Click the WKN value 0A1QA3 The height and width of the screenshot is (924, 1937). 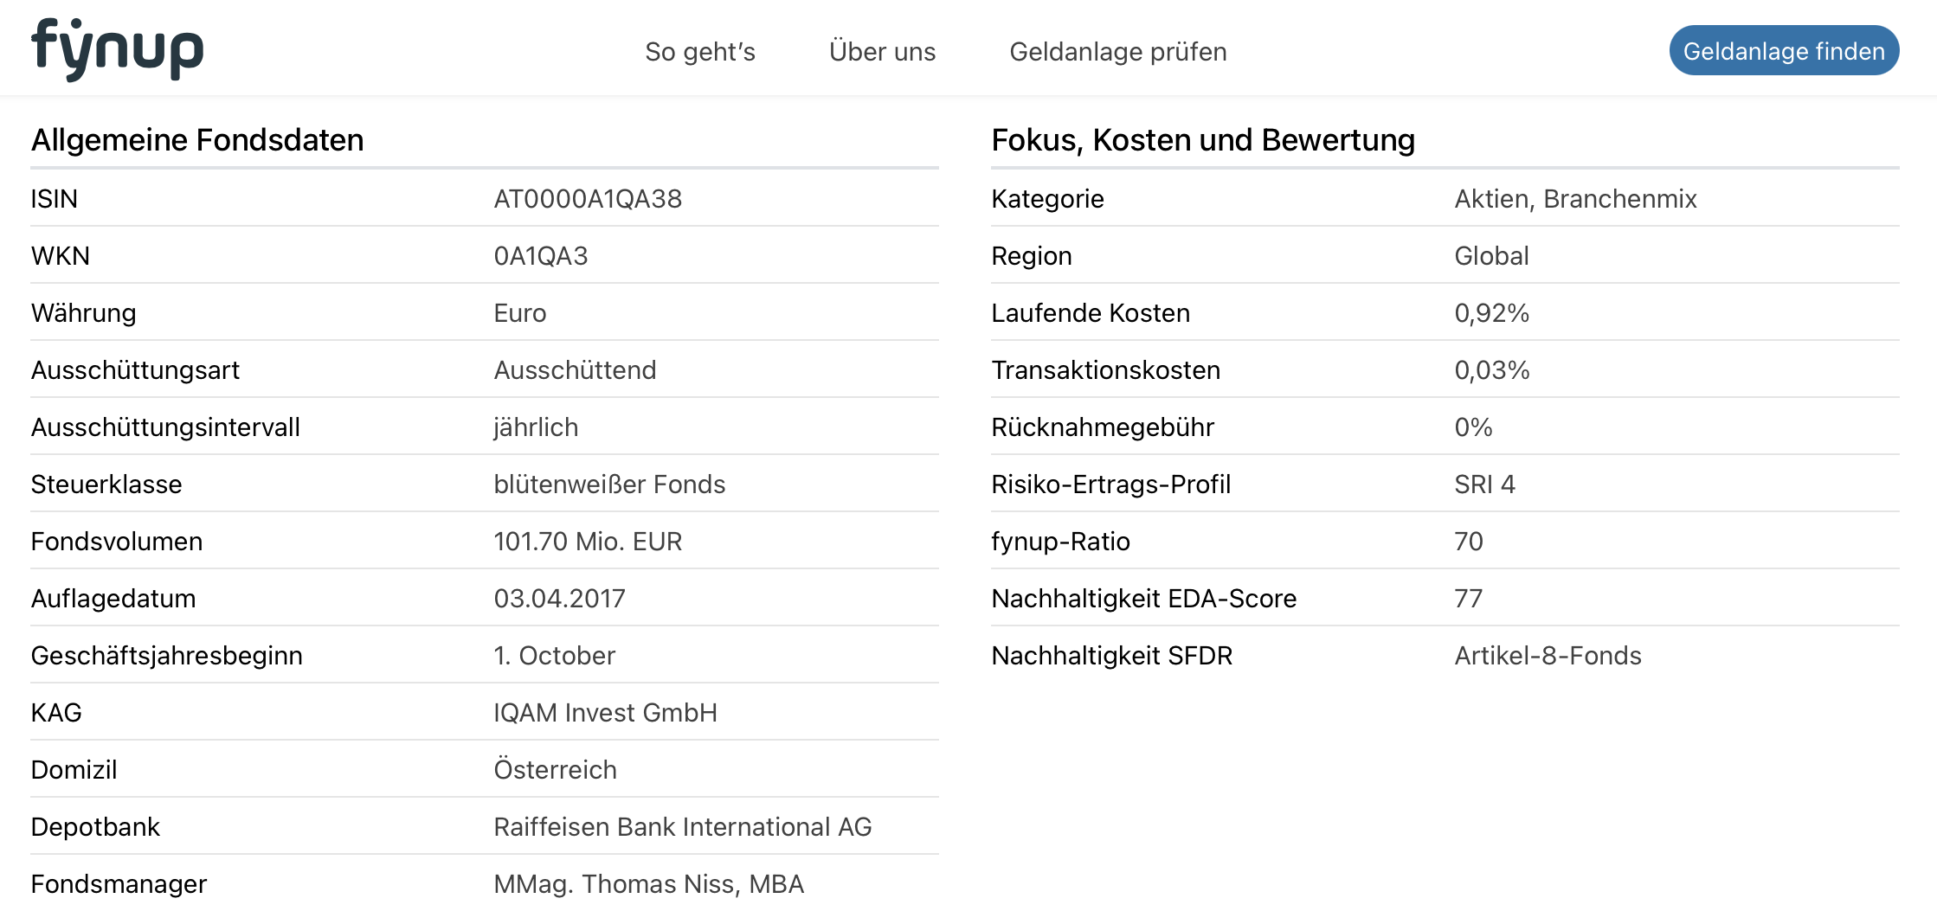(540, 256)
